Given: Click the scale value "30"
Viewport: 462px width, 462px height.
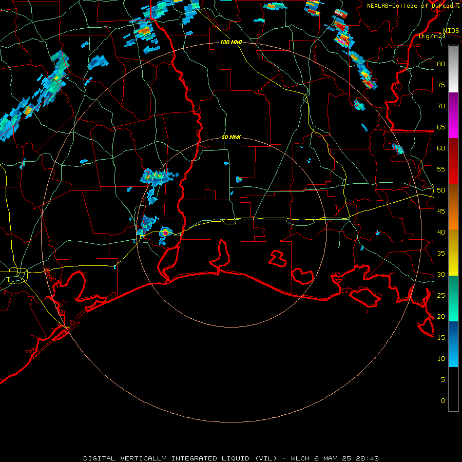Looking at the screenshot, I should coord(441,275).
